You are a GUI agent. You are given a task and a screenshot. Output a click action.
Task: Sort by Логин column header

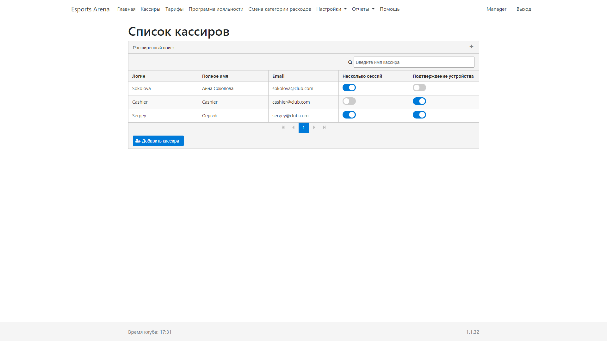pos(163,76)
